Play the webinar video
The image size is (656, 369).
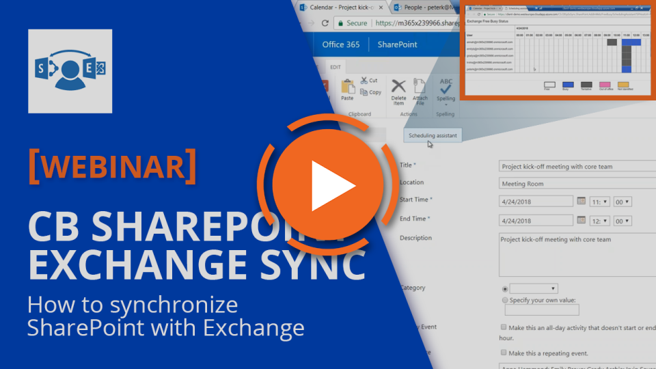(x=327, y=184)
